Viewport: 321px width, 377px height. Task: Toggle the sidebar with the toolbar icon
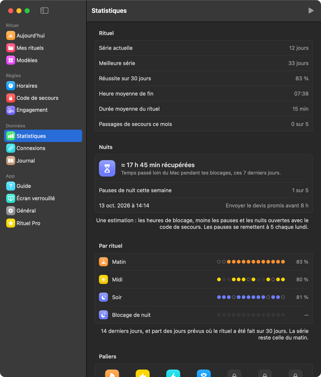44,11
